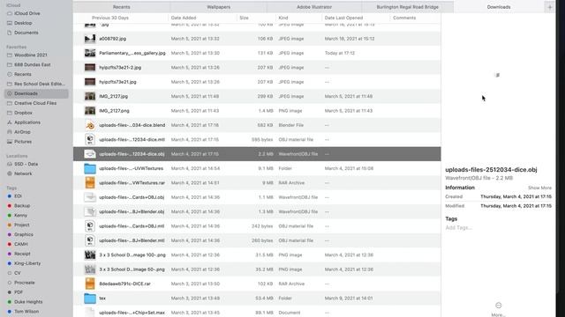The image size is (565, 317).
Task: Select the Cards+OBJ.obj file
Action: [257, 197]
